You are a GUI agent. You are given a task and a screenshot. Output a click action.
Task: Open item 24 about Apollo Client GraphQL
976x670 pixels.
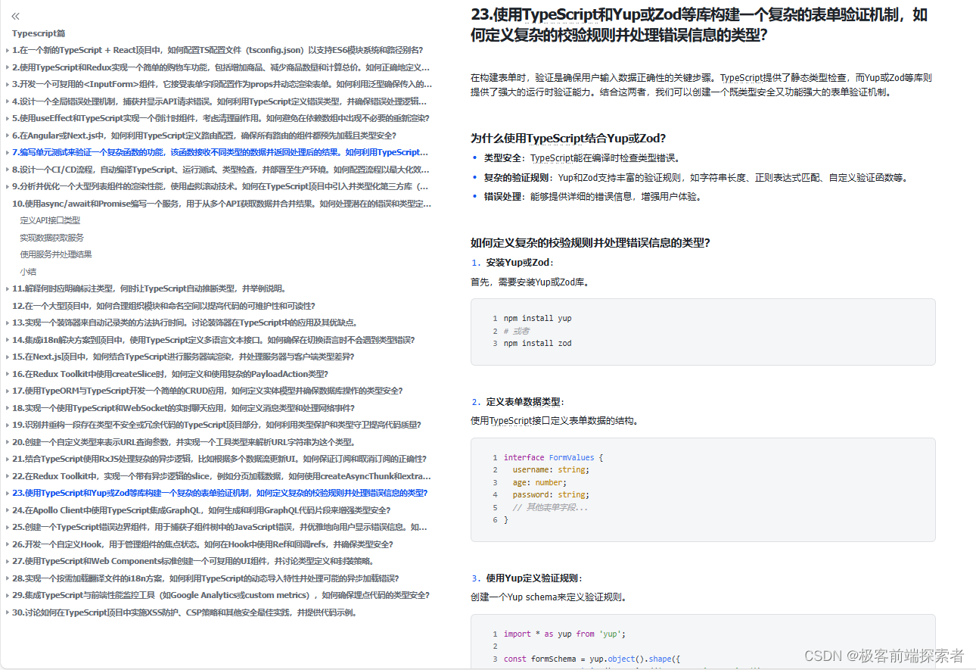[x=201, y=510]
